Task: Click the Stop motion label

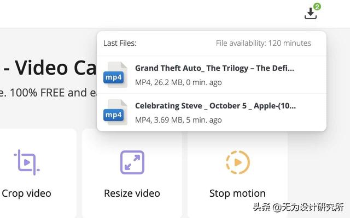Action: pyautogui.click(x=237, y=193)
